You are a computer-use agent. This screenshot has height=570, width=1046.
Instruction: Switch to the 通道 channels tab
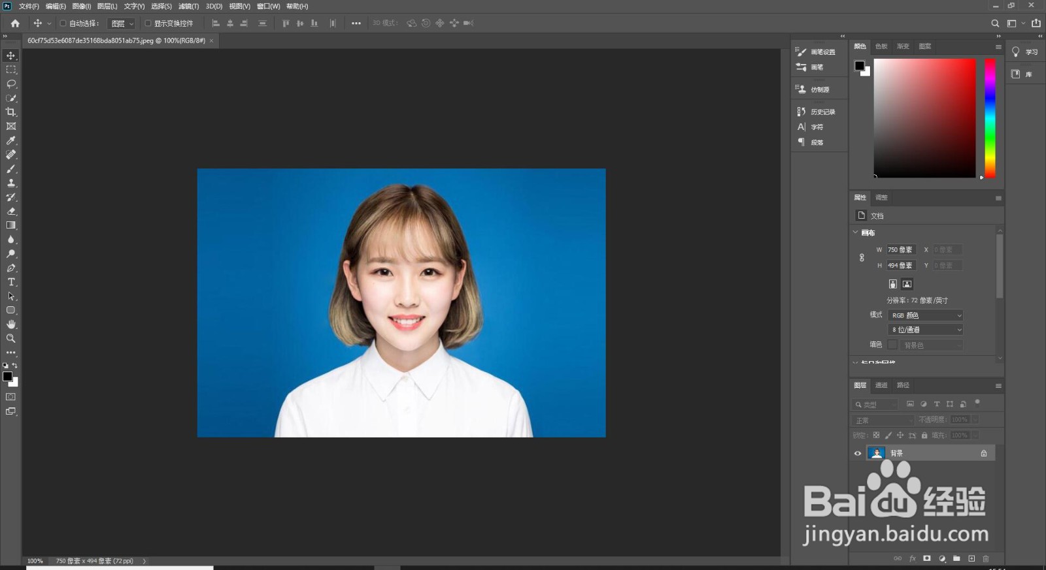(x=881, y=385)
